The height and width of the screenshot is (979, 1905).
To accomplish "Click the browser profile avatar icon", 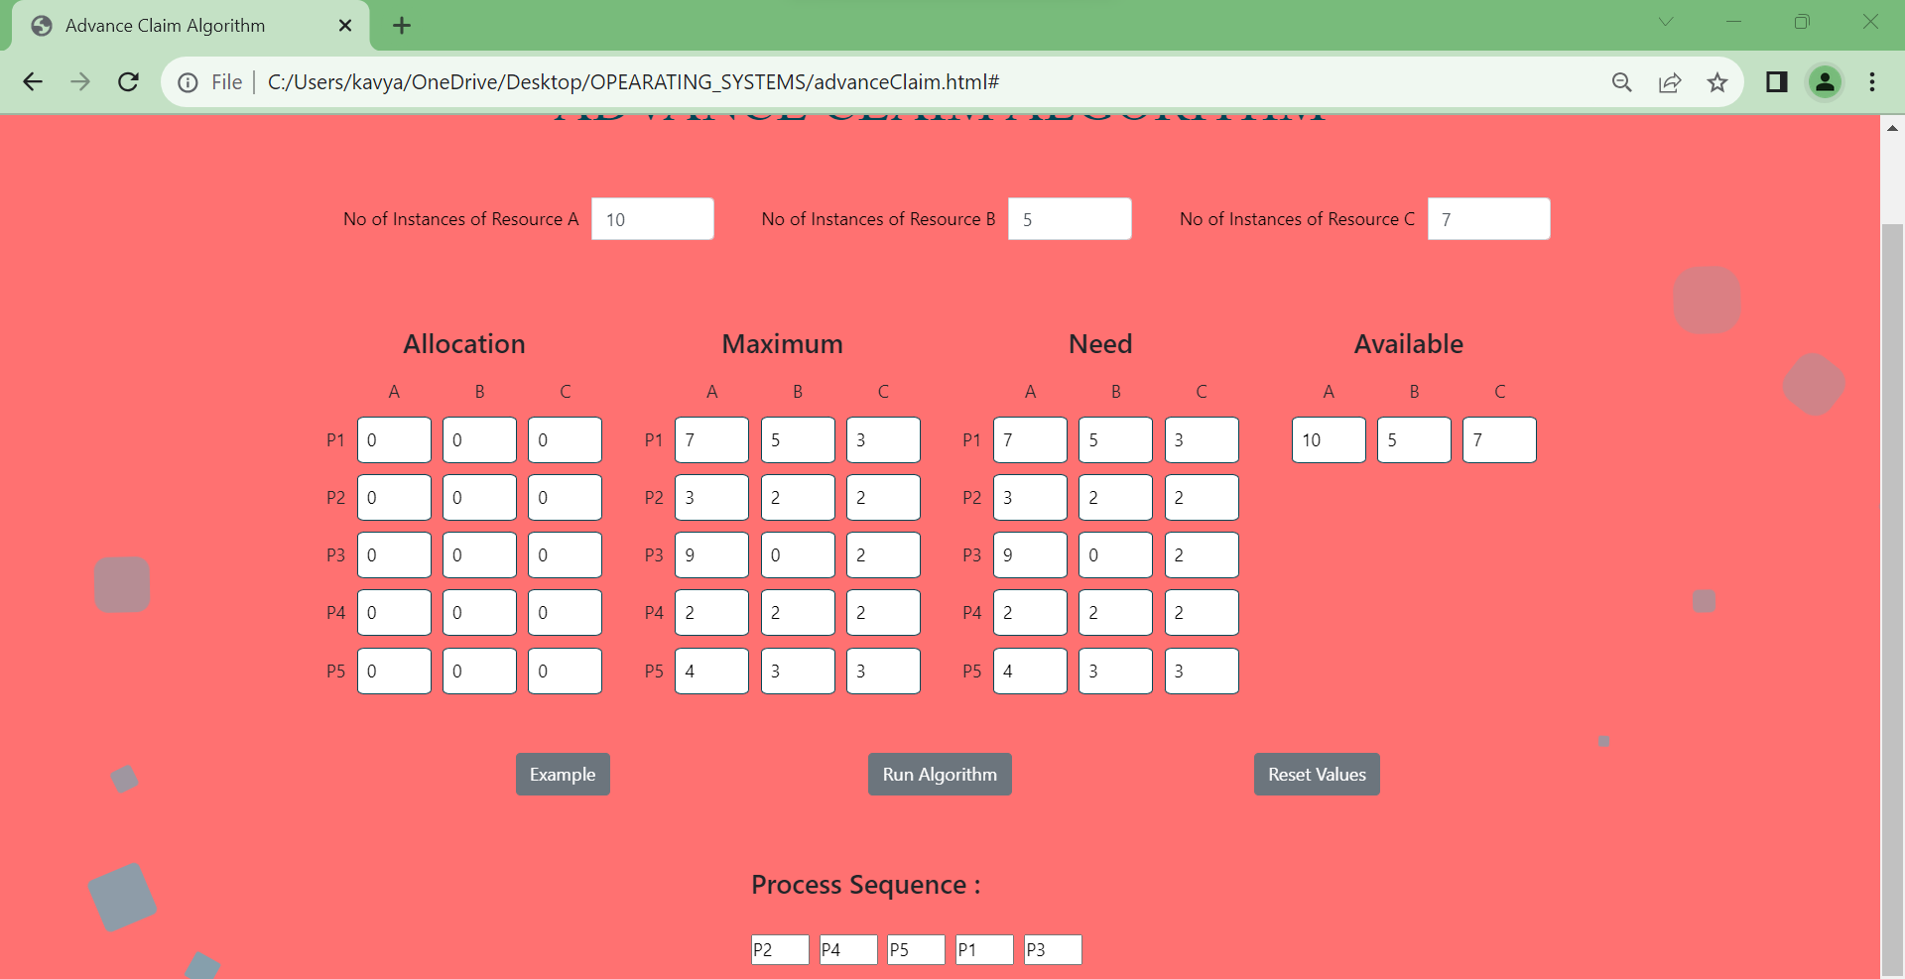I will [1826, 82].
